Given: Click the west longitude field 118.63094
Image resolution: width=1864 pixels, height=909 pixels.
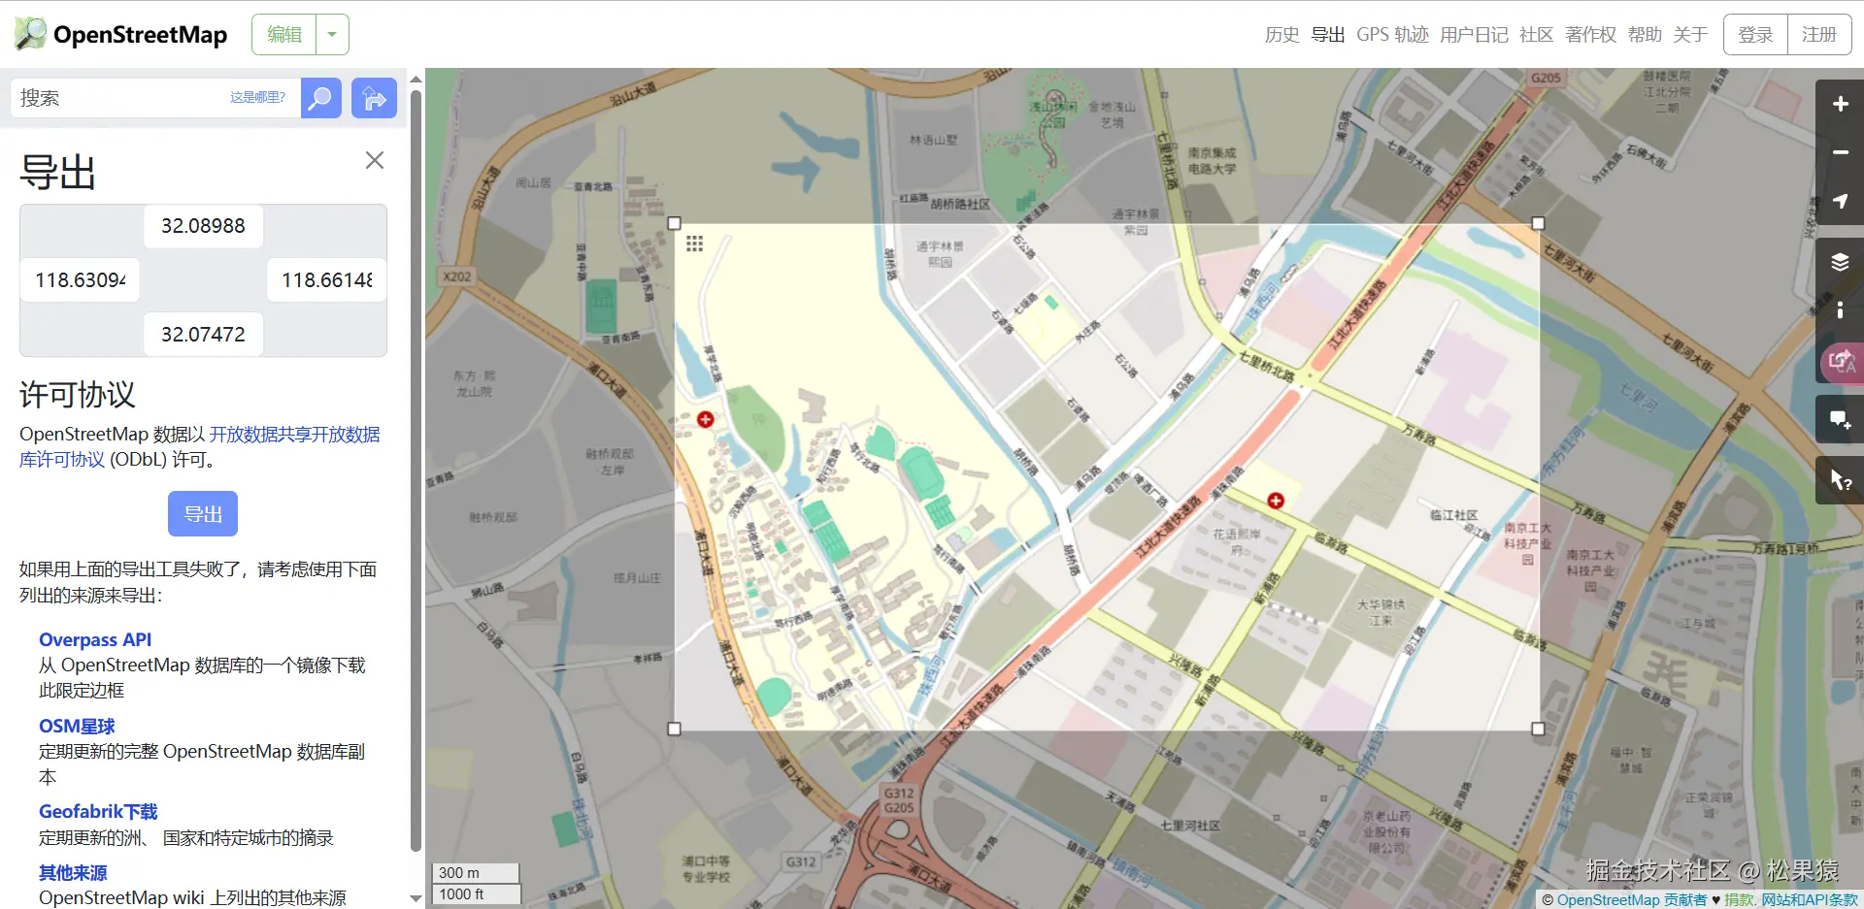Looking at the screenshot, I should coord(81,280).
